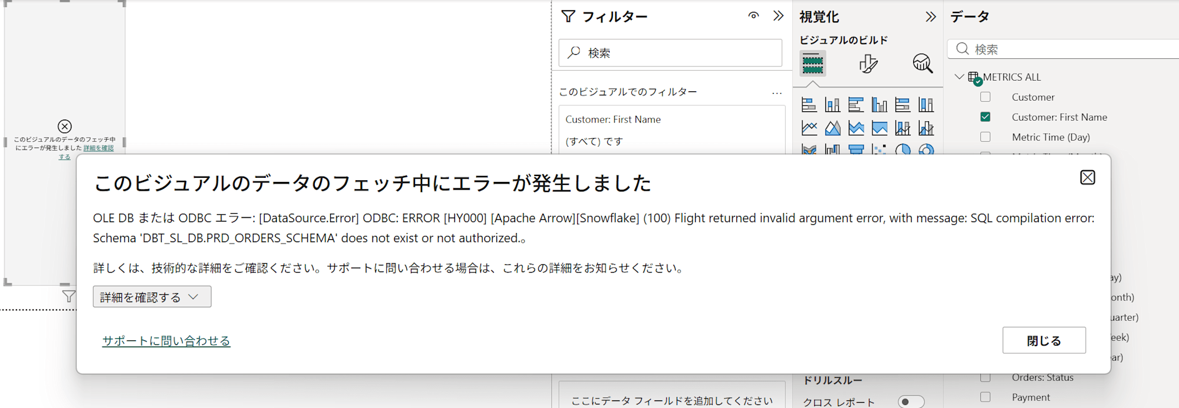Image resolution: width=1179 pixels, height=408 pixels.
Task: Collapse the 視覚化 pane with the double chevron
Action: tap(930, 16)
